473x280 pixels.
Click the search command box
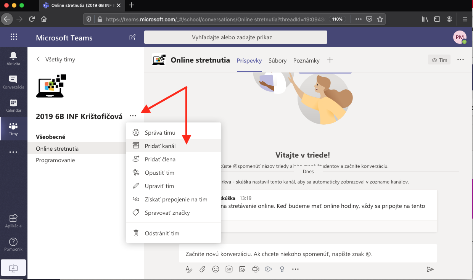point(235,37)
